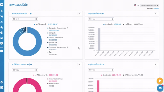Open the expenses tray icon in sidebar
Screen dimensions: 164x92
click(x=2, y=22)
